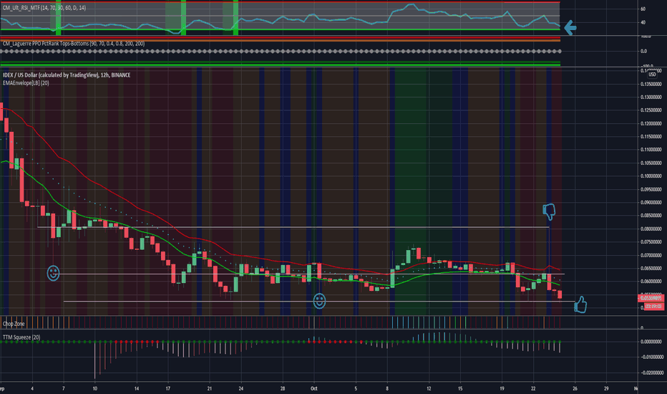Click the 19 date label on time axis
667x394 pixels.
[502, 388]
